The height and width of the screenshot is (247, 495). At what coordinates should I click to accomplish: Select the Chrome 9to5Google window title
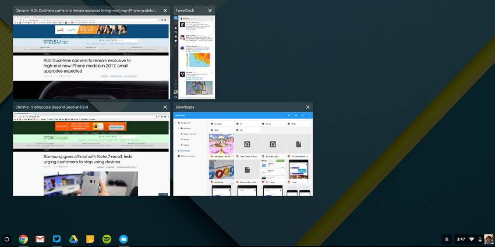point(51,107)
